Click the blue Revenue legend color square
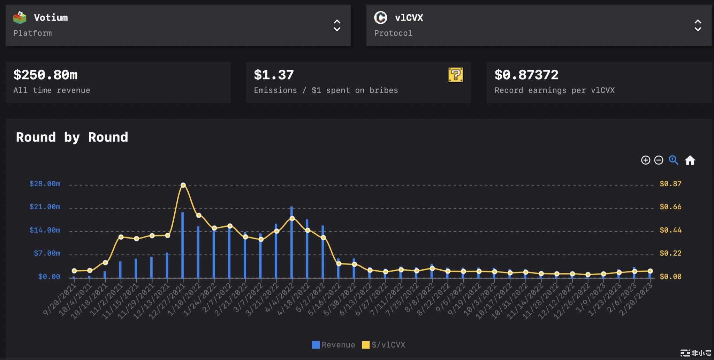 (316, 345)
